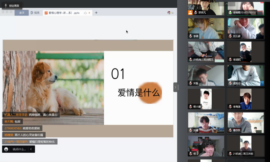
Task: Switch to the 首页 home tab
Action: tap(22, 13)
